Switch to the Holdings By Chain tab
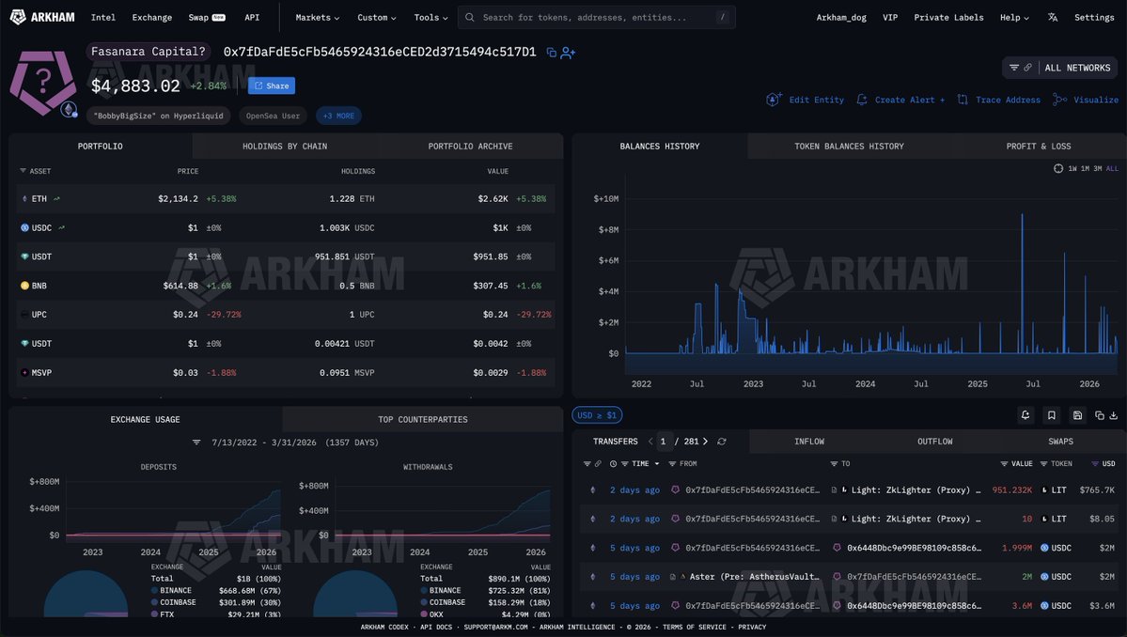 click(285, 146)
